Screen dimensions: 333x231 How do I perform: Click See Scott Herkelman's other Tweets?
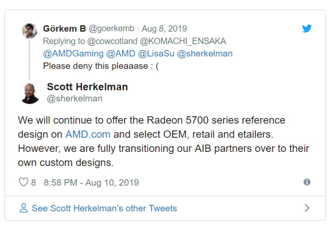pos(104,208)
